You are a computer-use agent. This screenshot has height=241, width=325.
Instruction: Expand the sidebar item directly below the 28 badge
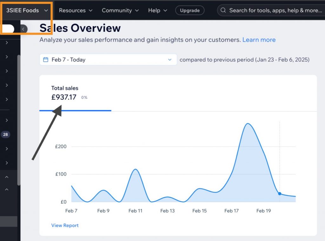(x=7, y=148)
